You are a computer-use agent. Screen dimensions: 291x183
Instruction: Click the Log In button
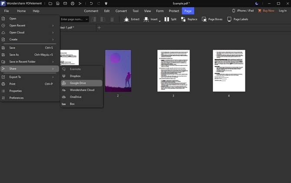283,11
